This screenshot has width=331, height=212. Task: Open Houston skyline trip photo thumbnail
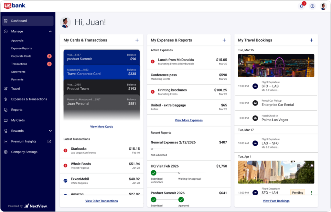click(276, 172)
